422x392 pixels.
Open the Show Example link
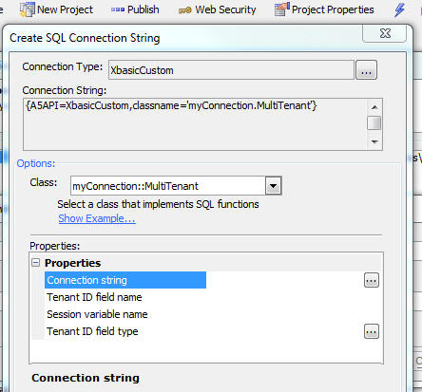click(x=97, y=218)
